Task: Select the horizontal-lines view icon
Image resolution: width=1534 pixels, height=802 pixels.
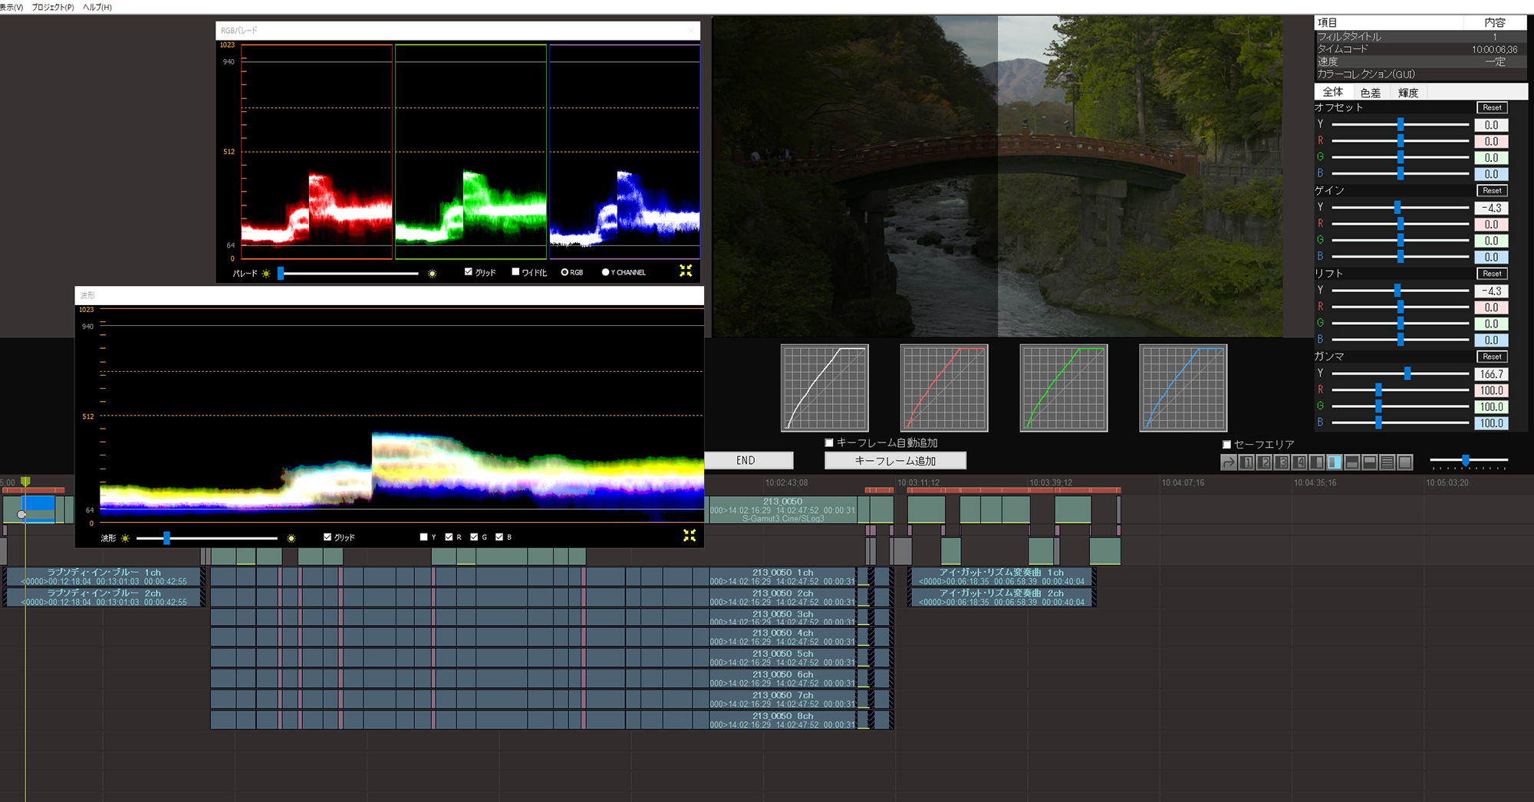Action: point(1388,462)
